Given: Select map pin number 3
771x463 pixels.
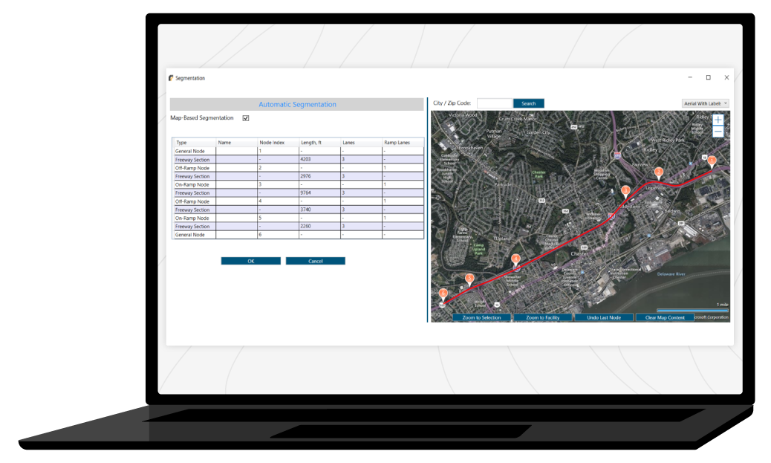Looking at the screenshot, I should (x=625, y=191).
